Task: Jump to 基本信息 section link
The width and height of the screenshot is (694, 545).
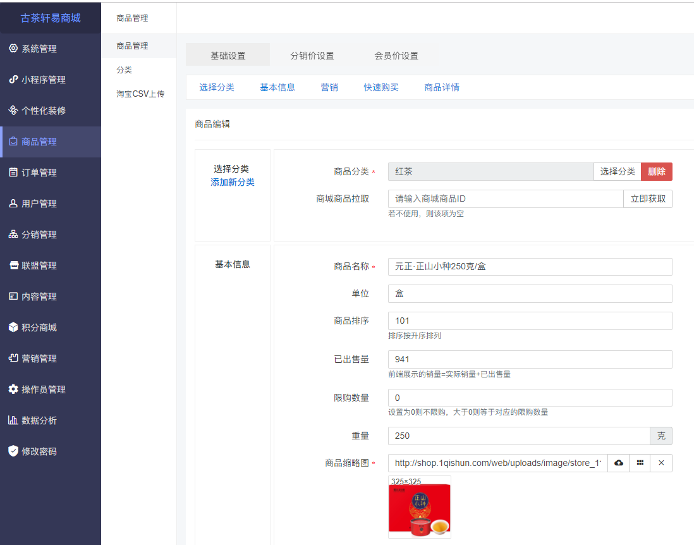Action: click(x=277, y=87)
